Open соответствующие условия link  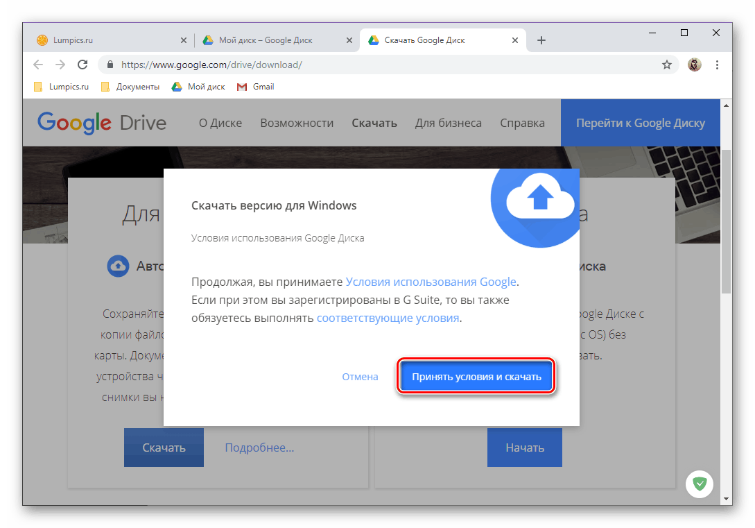(388, 318)
